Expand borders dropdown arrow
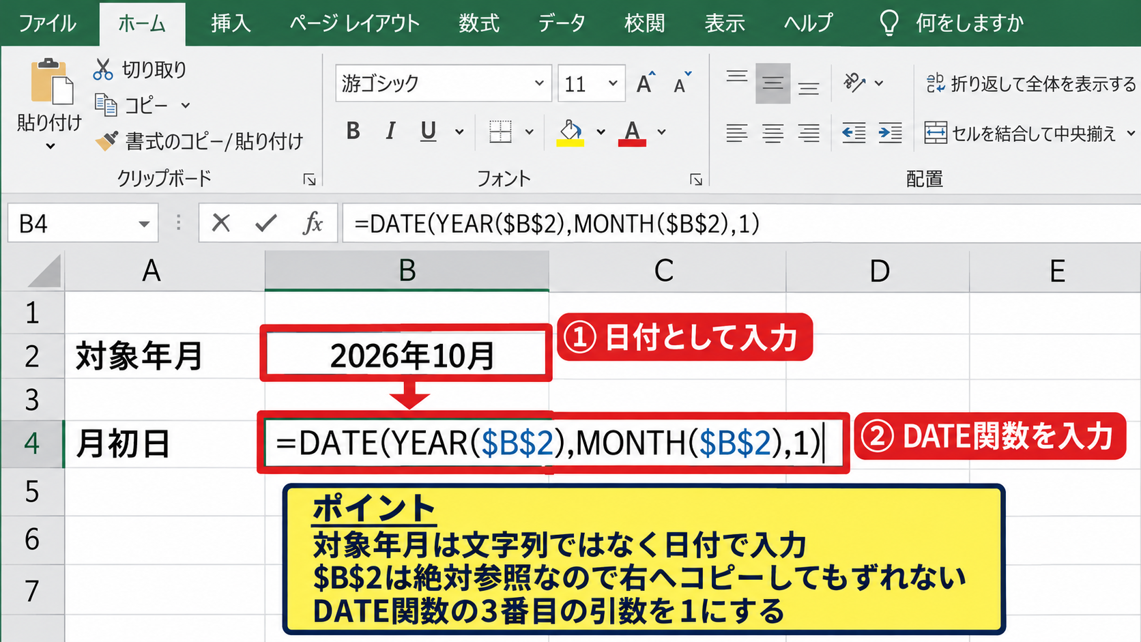Viewport: 1141px width, 642px height. 529,132
